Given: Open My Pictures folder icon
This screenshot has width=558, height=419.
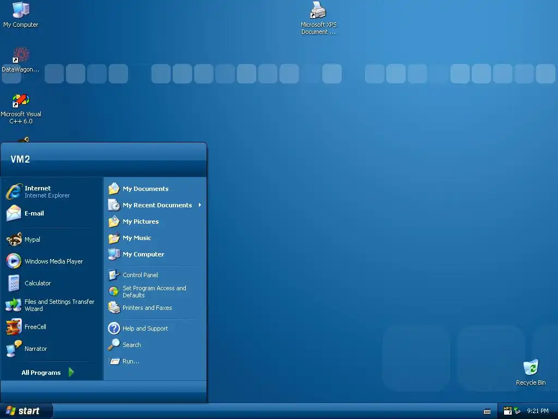Looking at the screenshot, I should point(114,222).
